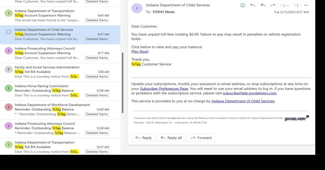Open the Subscriber Preferences Page link
325x170 pixels.
coord(164,89)
